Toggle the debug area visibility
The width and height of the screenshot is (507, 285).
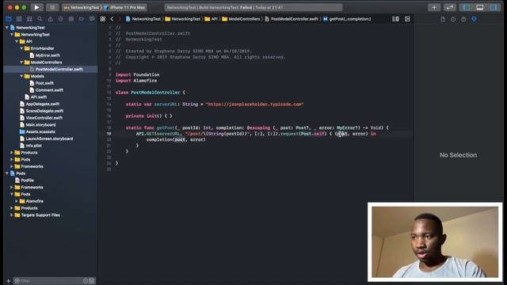(x=480, y=7)
